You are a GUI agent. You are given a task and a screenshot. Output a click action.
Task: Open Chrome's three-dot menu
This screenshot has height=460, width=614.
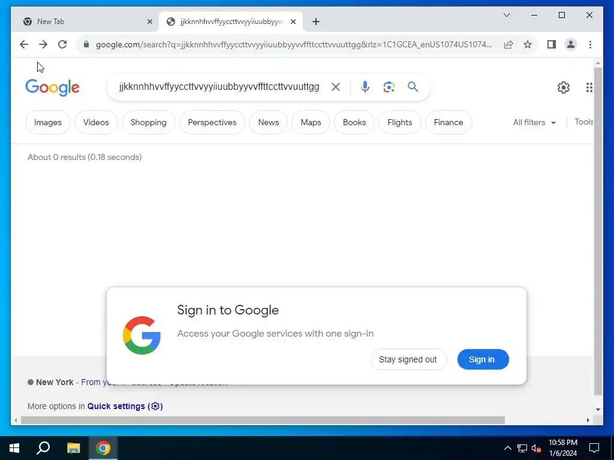point(590,44)
